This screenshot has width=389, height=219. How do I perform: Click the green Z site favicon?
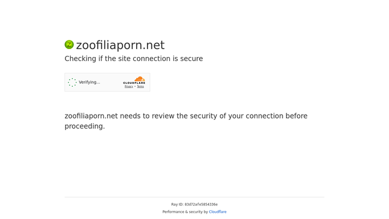[69, 44]
